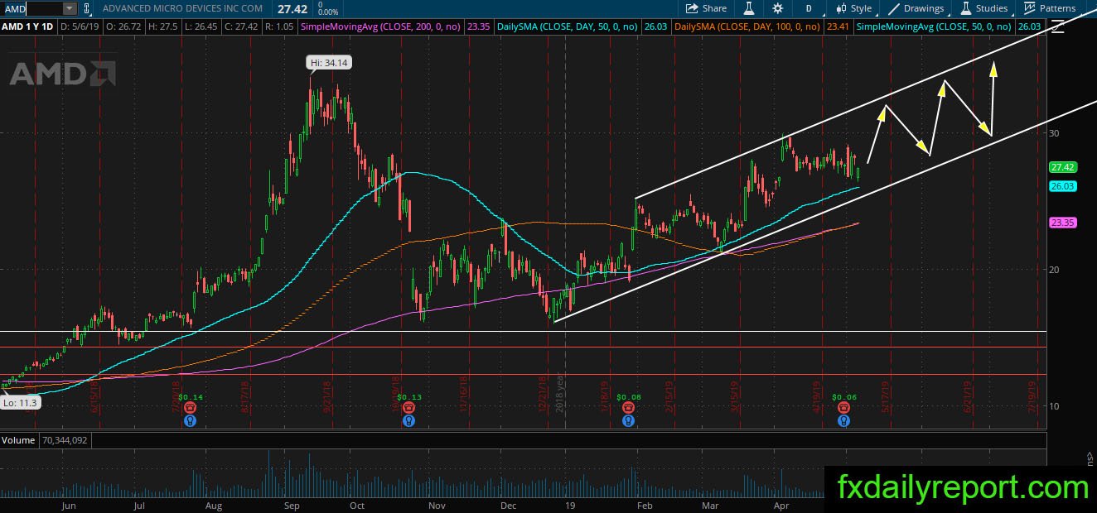The width and height of the screenshot is (1097, 513).
Task: Click the blue lightbulb icon below $0.08
Action: click(629, 420)
